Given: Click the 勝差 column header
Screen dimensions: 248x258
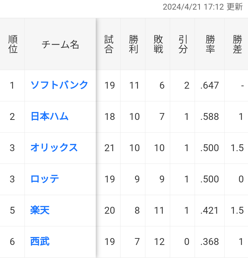Looking at the screenshot, I should point(237,44).
